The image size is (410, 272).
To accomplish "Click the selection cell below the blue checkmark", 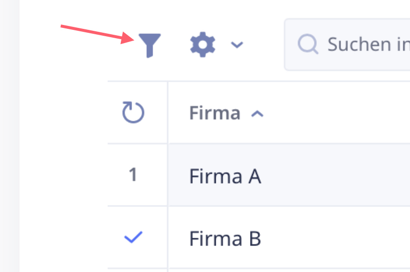I will pos(137,271).
